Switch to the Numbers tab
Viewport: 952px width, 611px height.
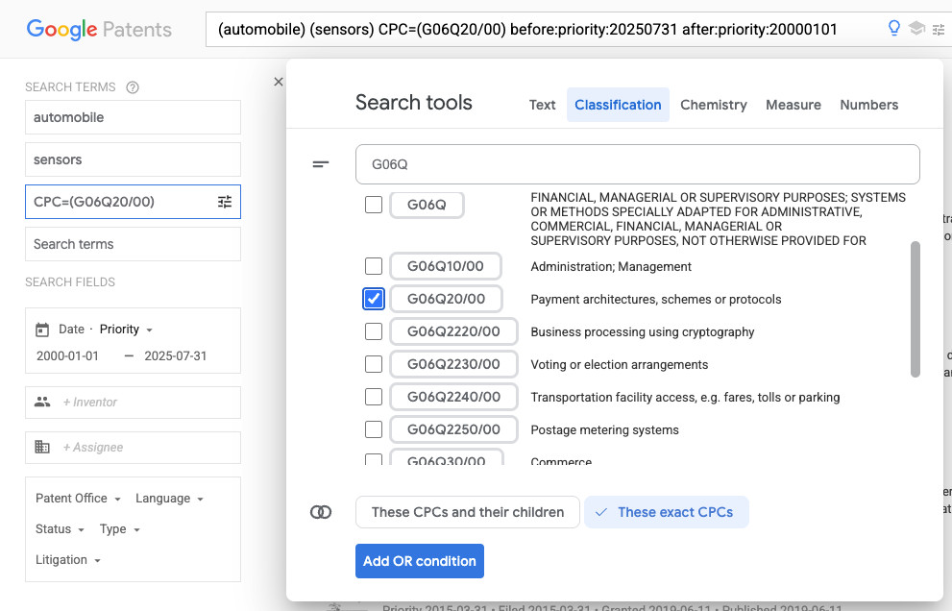[868, 105]
